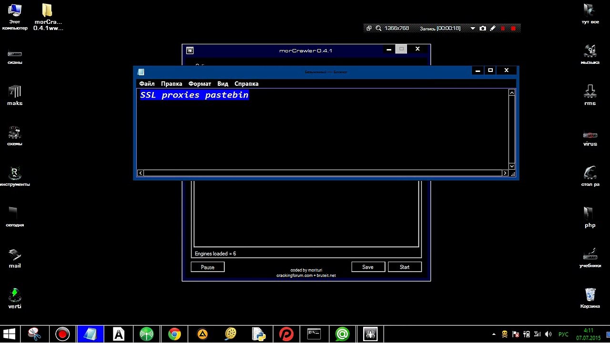Open the Вид menu in Notepad
This screenshot has height=343, width=610.
(223, 84)
